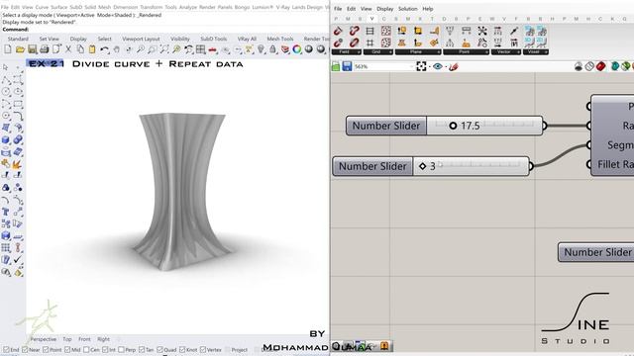Click the Grasshopper sketch pencil icon
Viewport: 634px width, 356px height.
(454, 66)
